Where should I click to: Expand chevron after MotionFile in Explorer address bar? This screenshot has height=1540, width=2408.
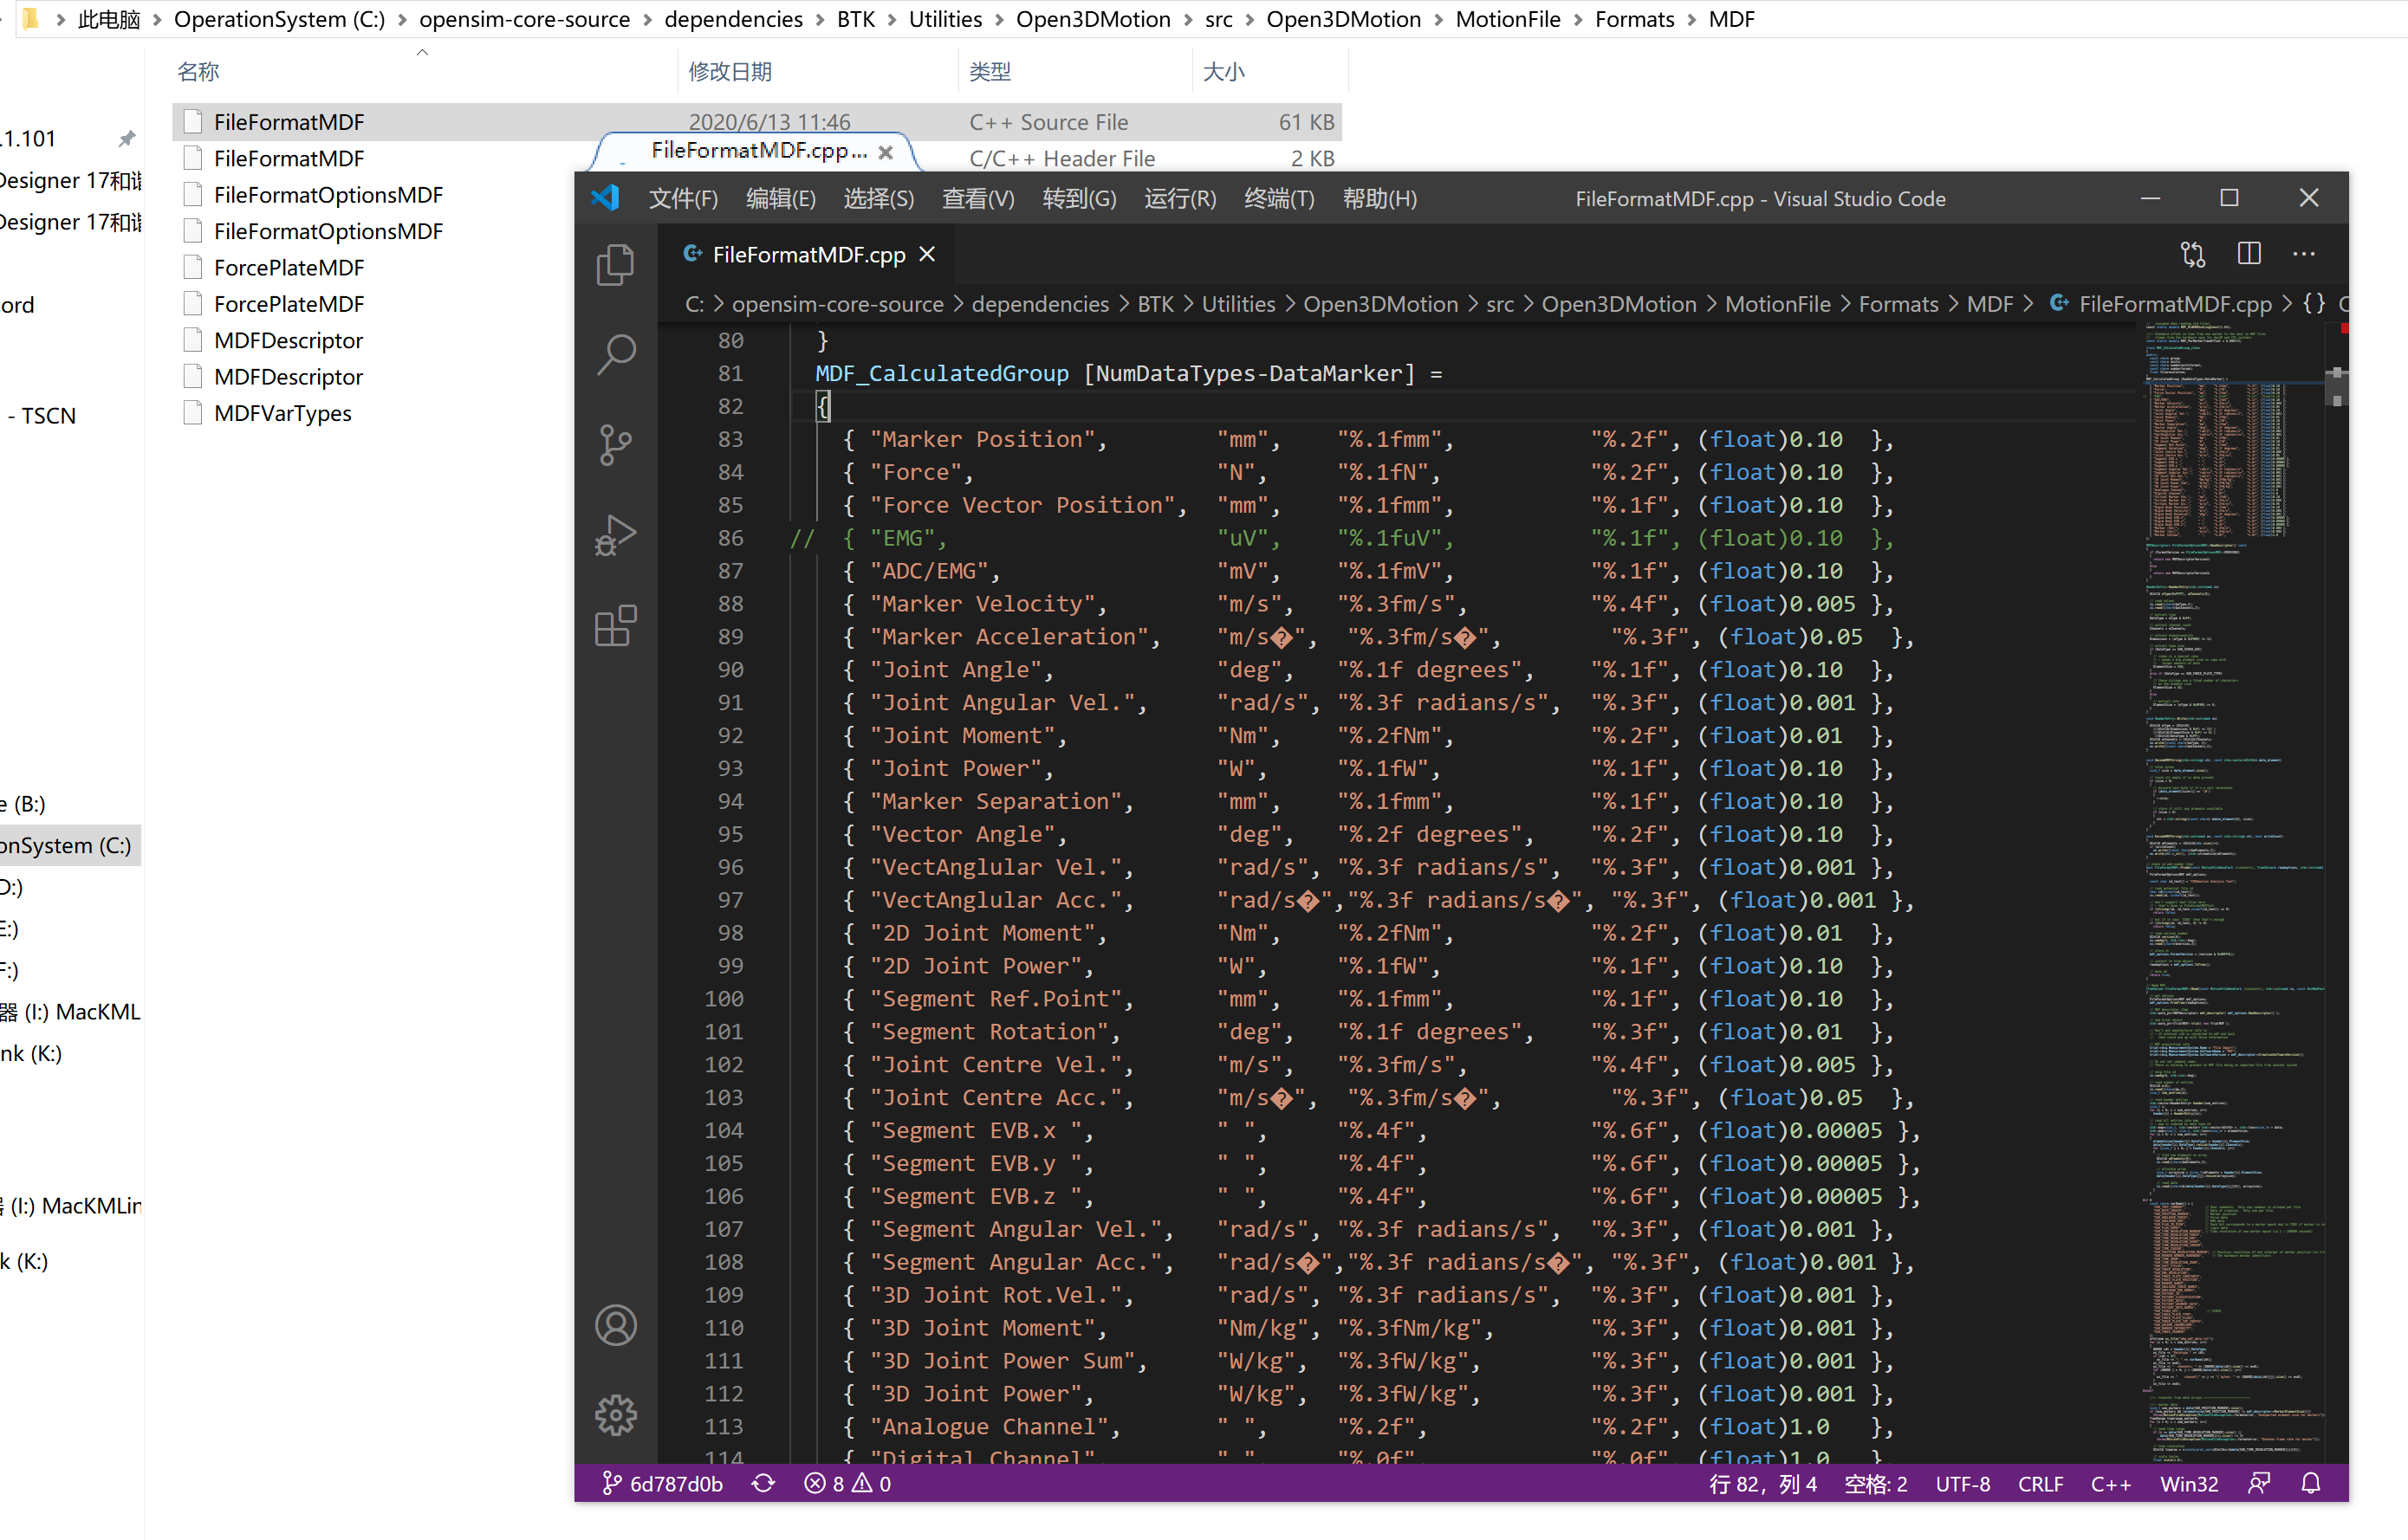[x=1578, y=20]
